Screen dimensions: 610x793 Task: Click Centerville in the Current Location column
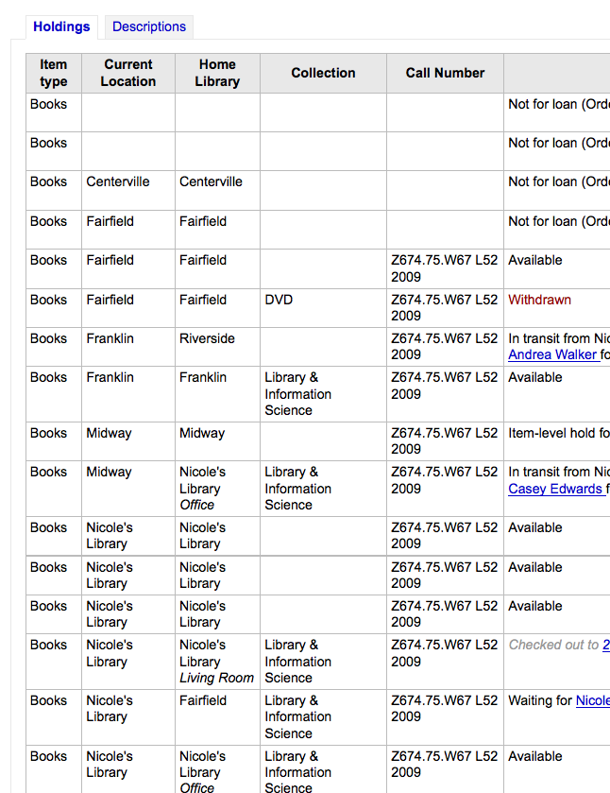point(118,181)
